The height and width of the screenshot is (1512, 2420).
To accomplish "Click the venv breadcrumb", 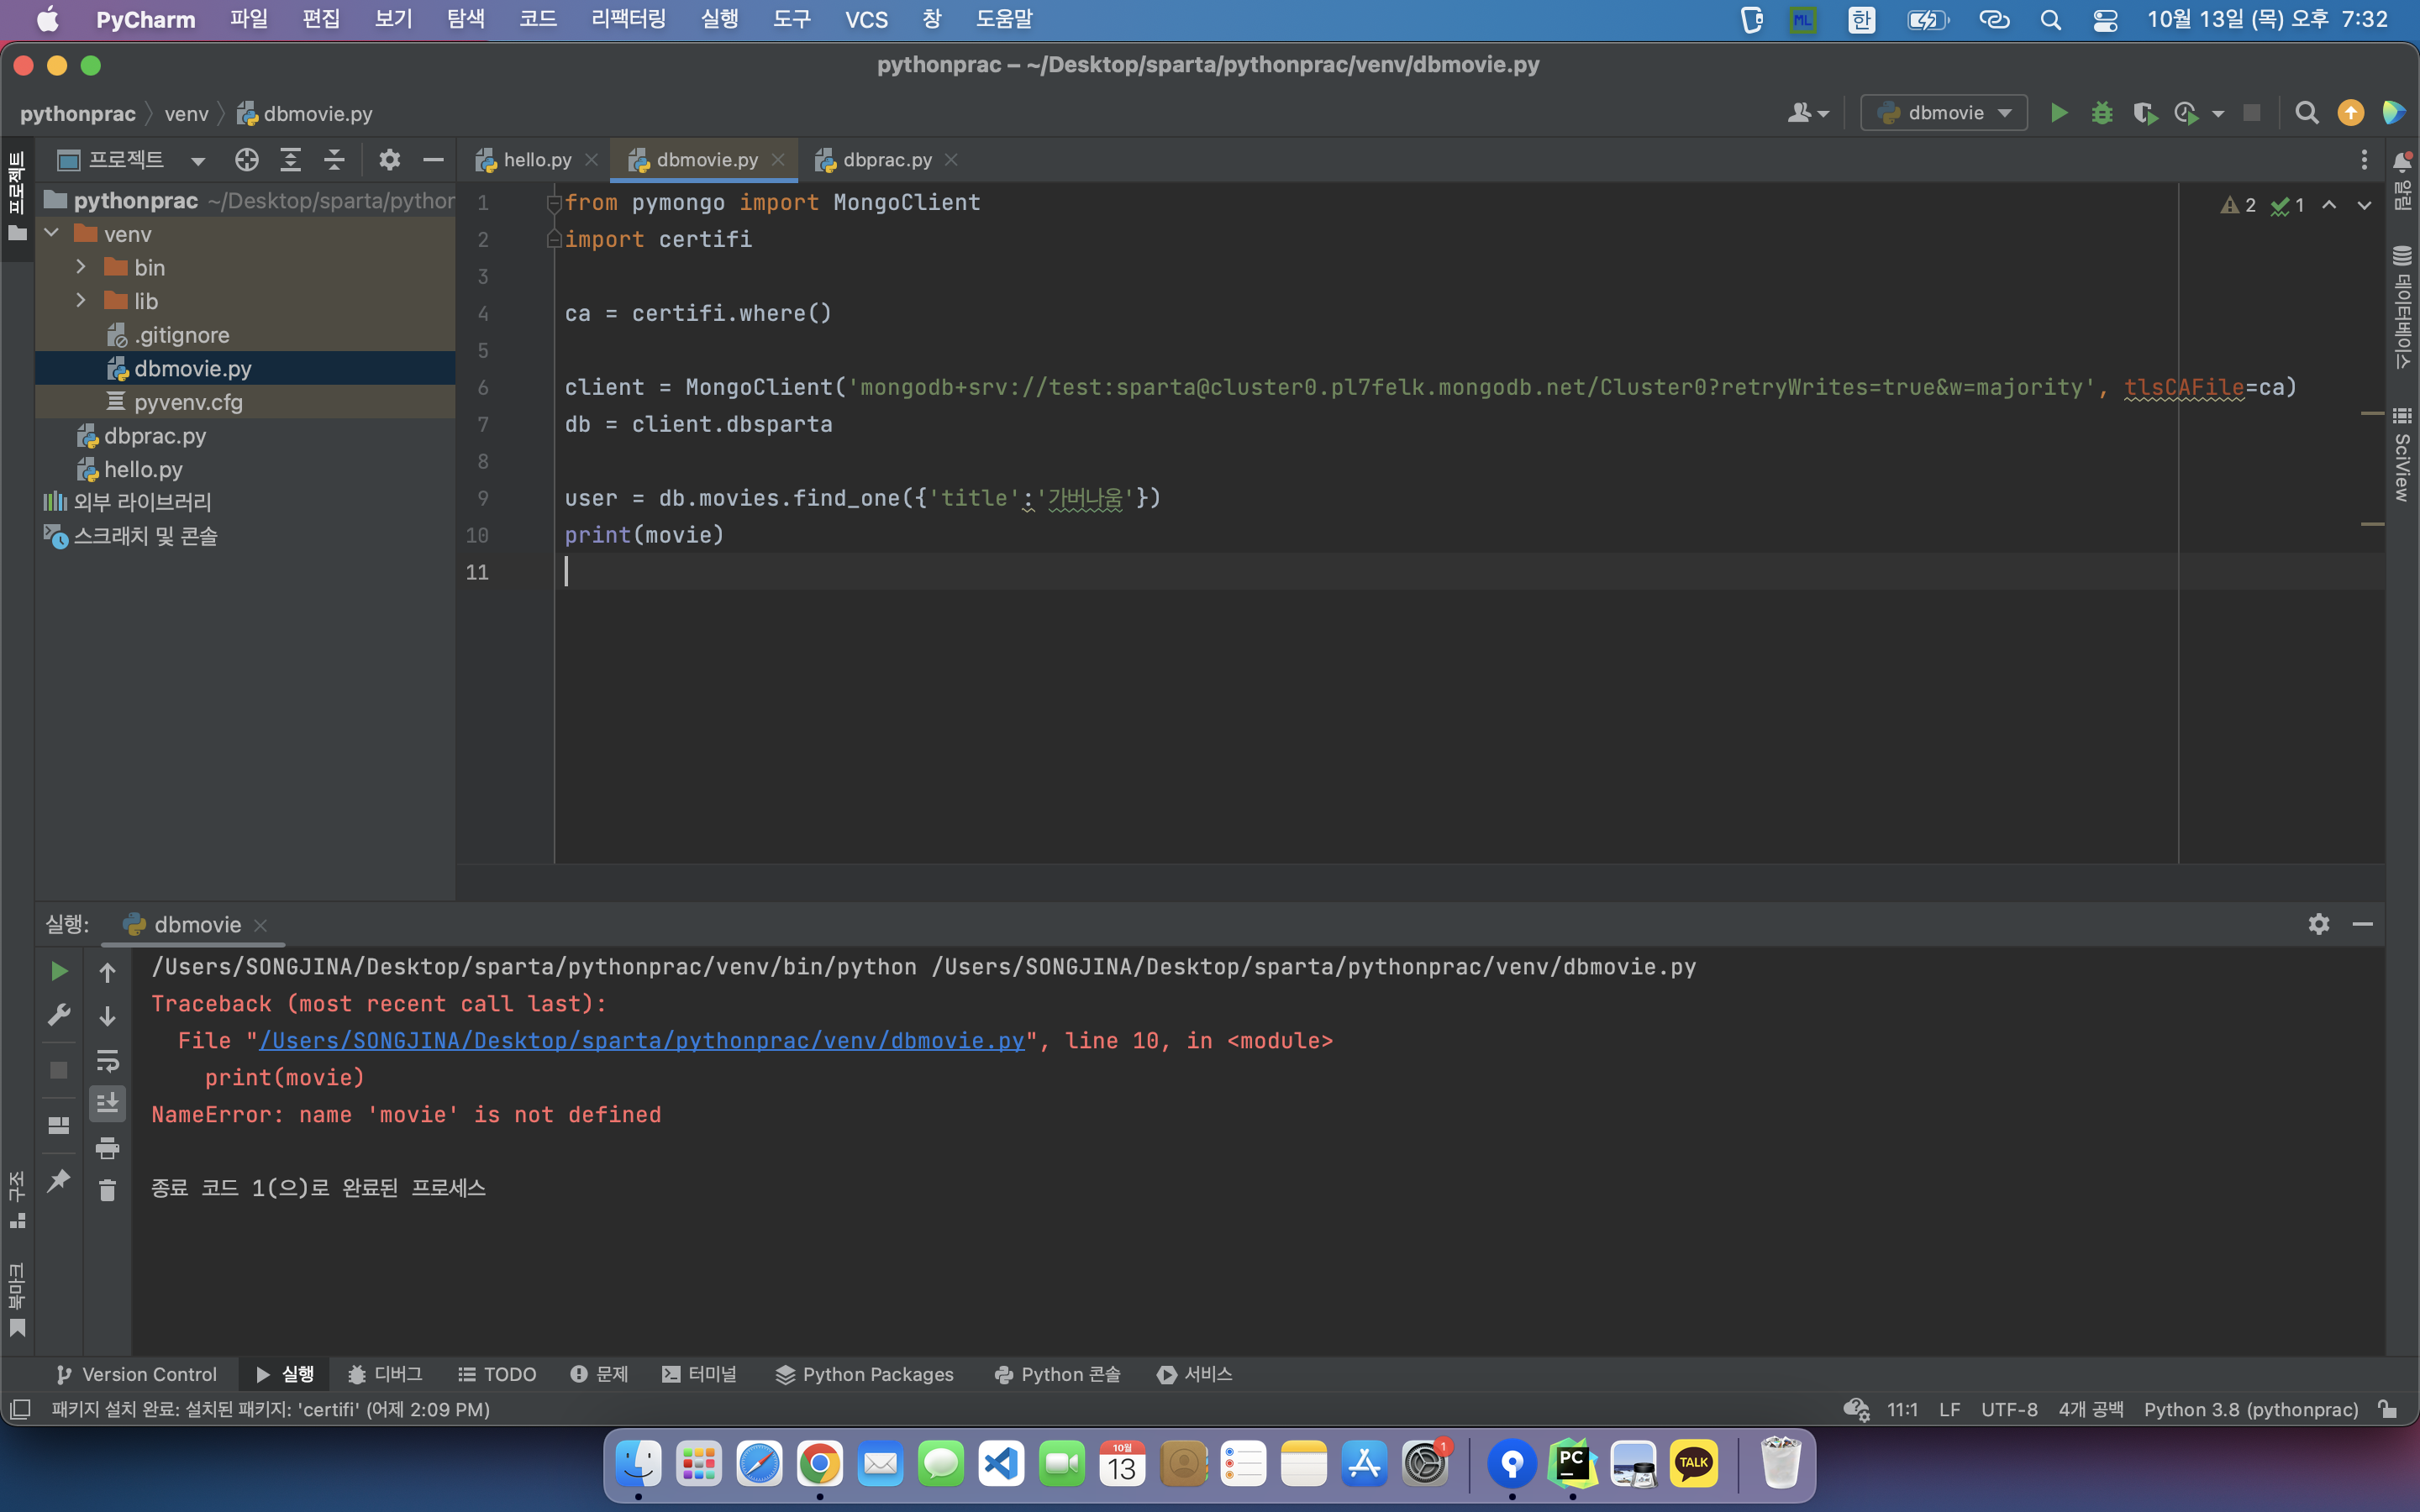I will pyautogui.click(x=186, y=113).
